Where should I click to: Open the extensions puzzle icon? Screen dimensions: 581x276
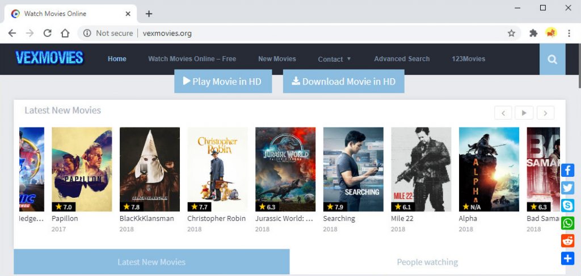point(533,33)
